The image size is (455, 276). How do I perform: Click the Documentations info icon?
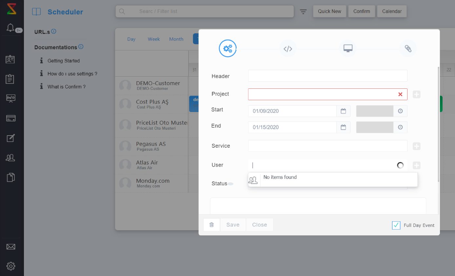(81, 47)
